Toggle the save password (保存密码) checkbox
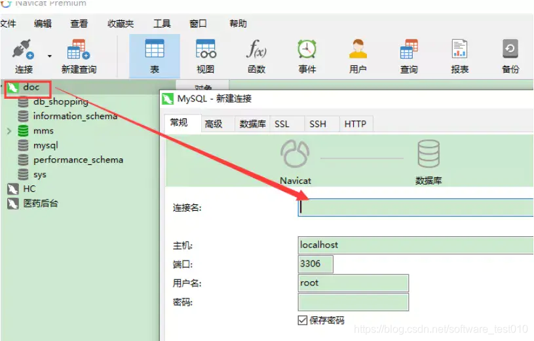Image resolution: width=534 pixels, height=341 pixels. click(303, 320)
